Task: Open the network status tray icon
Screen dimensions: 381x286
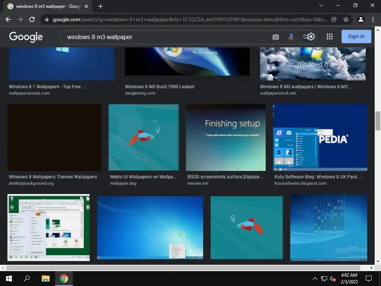Action: 324,279
